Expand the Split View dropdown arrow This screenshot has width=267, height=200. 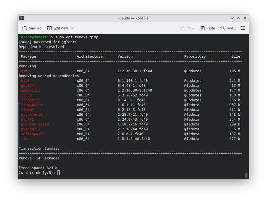(x=72, y=28)
